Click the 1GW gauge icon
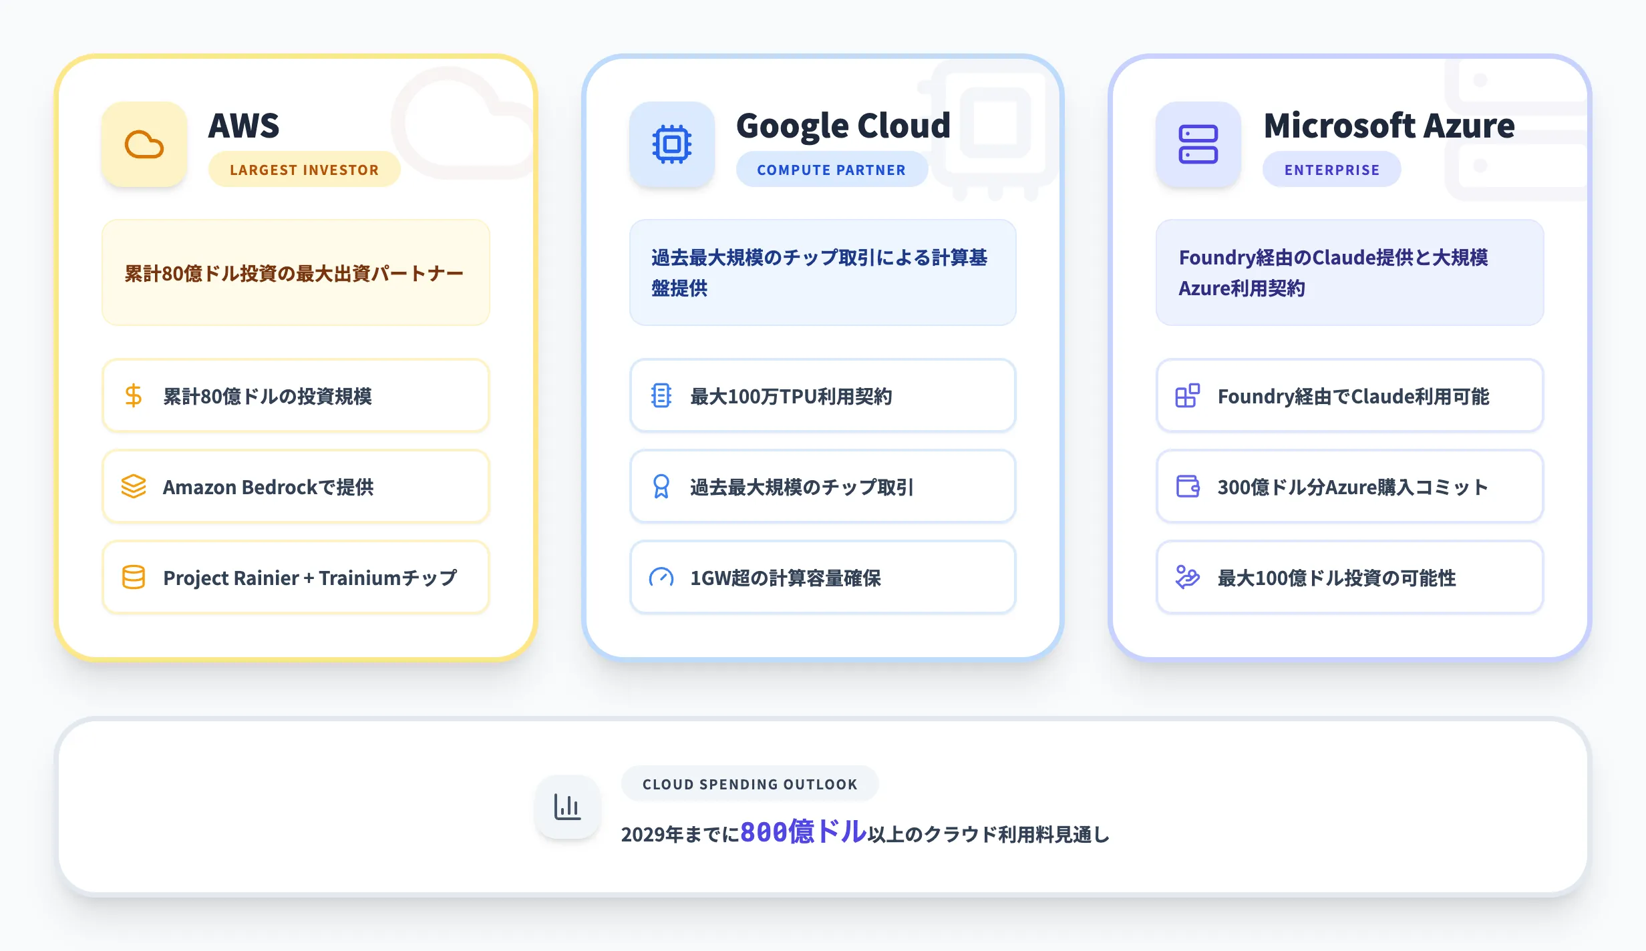Viewport: 1646px width, 951px height. [661, 577]
